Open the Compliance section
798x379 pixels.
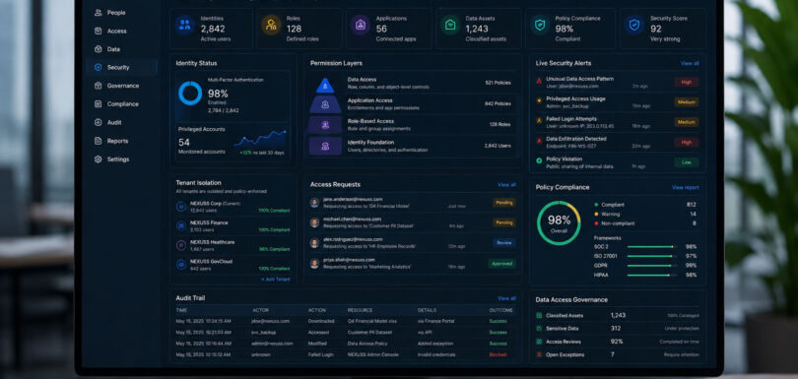click(121, 103)
